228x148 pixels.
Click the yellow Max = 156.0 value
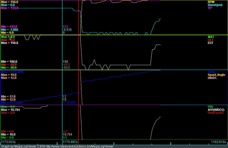coord(10,2)
